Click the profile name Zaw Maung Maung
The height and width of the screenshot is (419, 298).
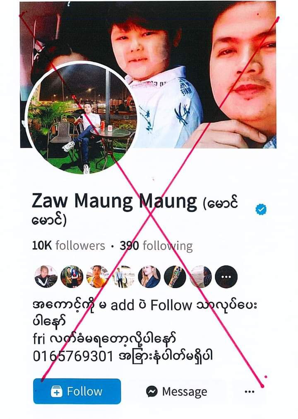pos(114,201)
